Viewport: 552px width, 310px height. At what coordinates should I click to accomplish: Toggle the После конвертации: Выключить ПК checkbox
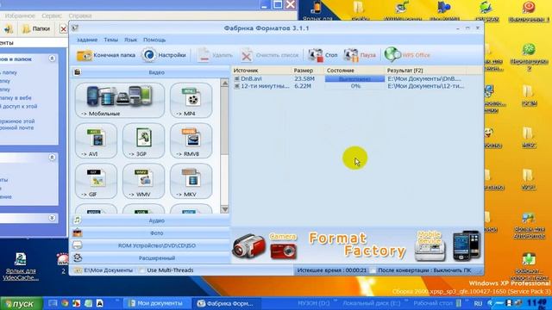point(373,270)
